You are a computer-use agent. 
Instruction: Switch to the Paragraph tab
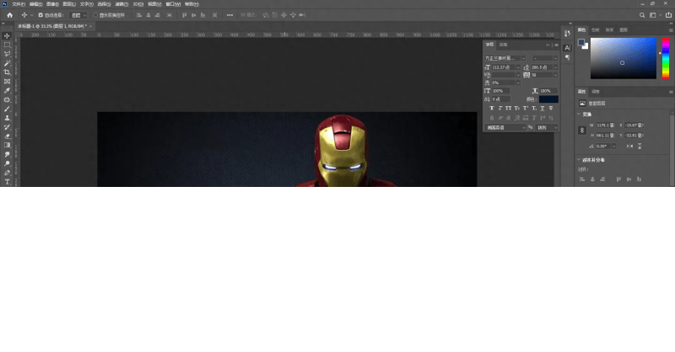tap(504, 44)
